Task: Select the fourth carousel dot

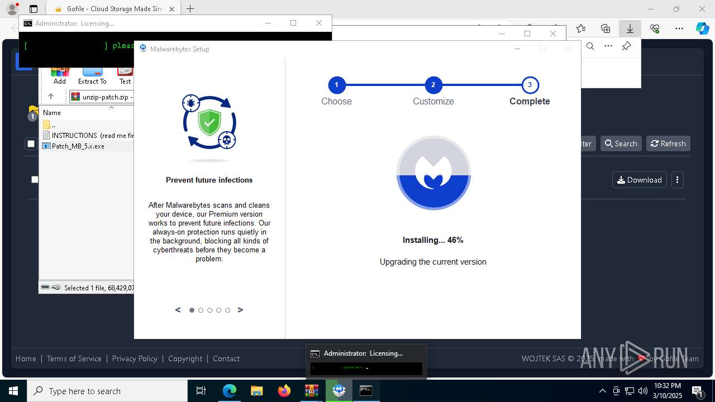Action: point(219,310)
